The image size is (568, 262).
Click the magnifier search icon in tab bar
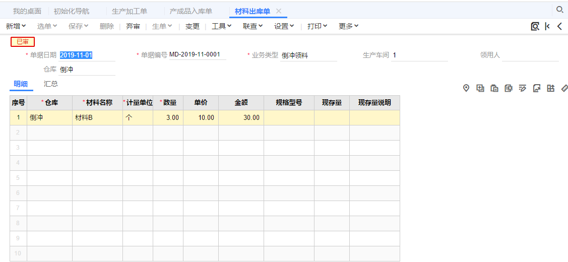tap(559, 10)
